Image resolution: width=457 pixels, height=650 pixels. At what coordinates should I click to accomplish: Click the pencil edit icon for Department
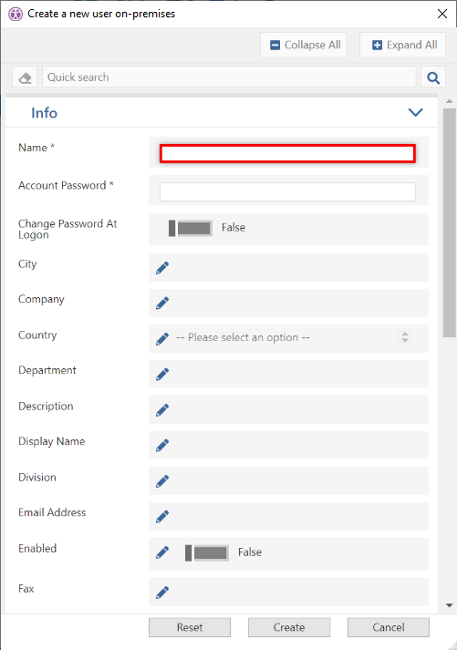pos(162,375)
